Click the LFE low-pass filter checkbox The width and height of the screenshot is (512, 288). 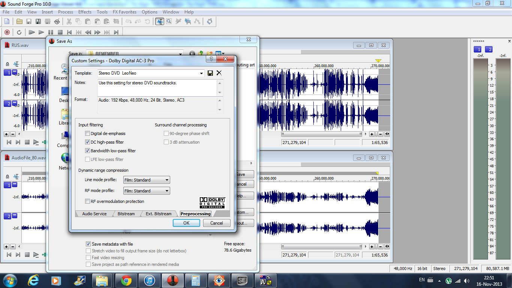click(88, 159)
